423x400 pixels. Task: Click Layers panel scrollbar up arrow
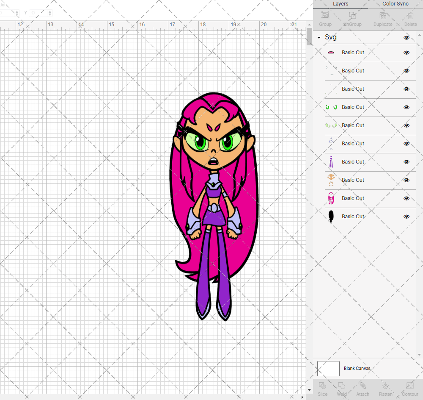click(419, 35)
